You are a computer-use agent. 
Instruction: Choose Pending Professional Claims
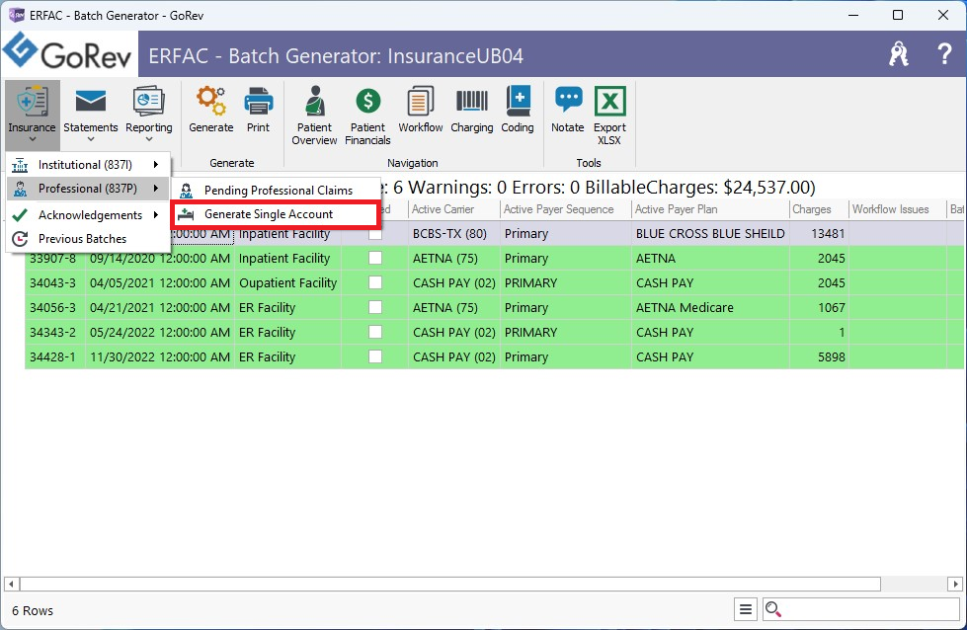click(x=276, y=191)
